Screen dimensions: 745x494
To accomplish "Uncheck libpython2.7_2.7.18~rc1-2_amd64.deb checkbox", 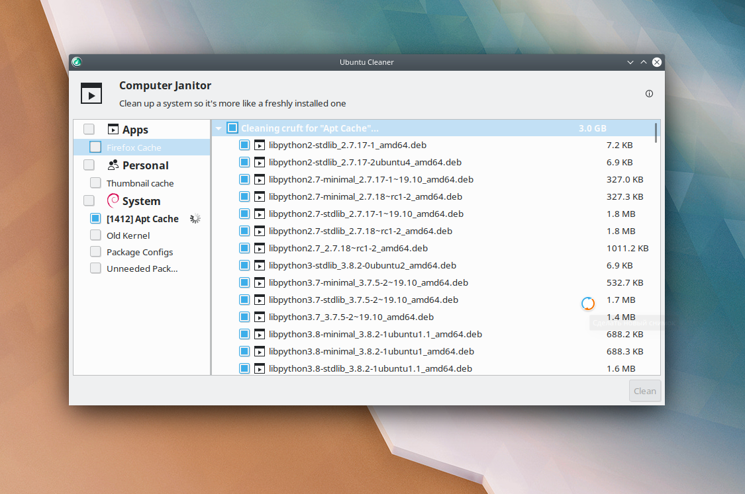I will click(244, 248).
